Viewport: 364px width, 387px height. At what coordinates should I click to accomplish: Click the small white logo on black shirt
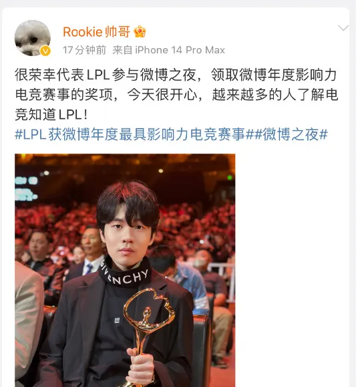(x=117, y=320)
